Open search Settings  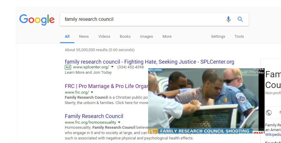(218, 37)
